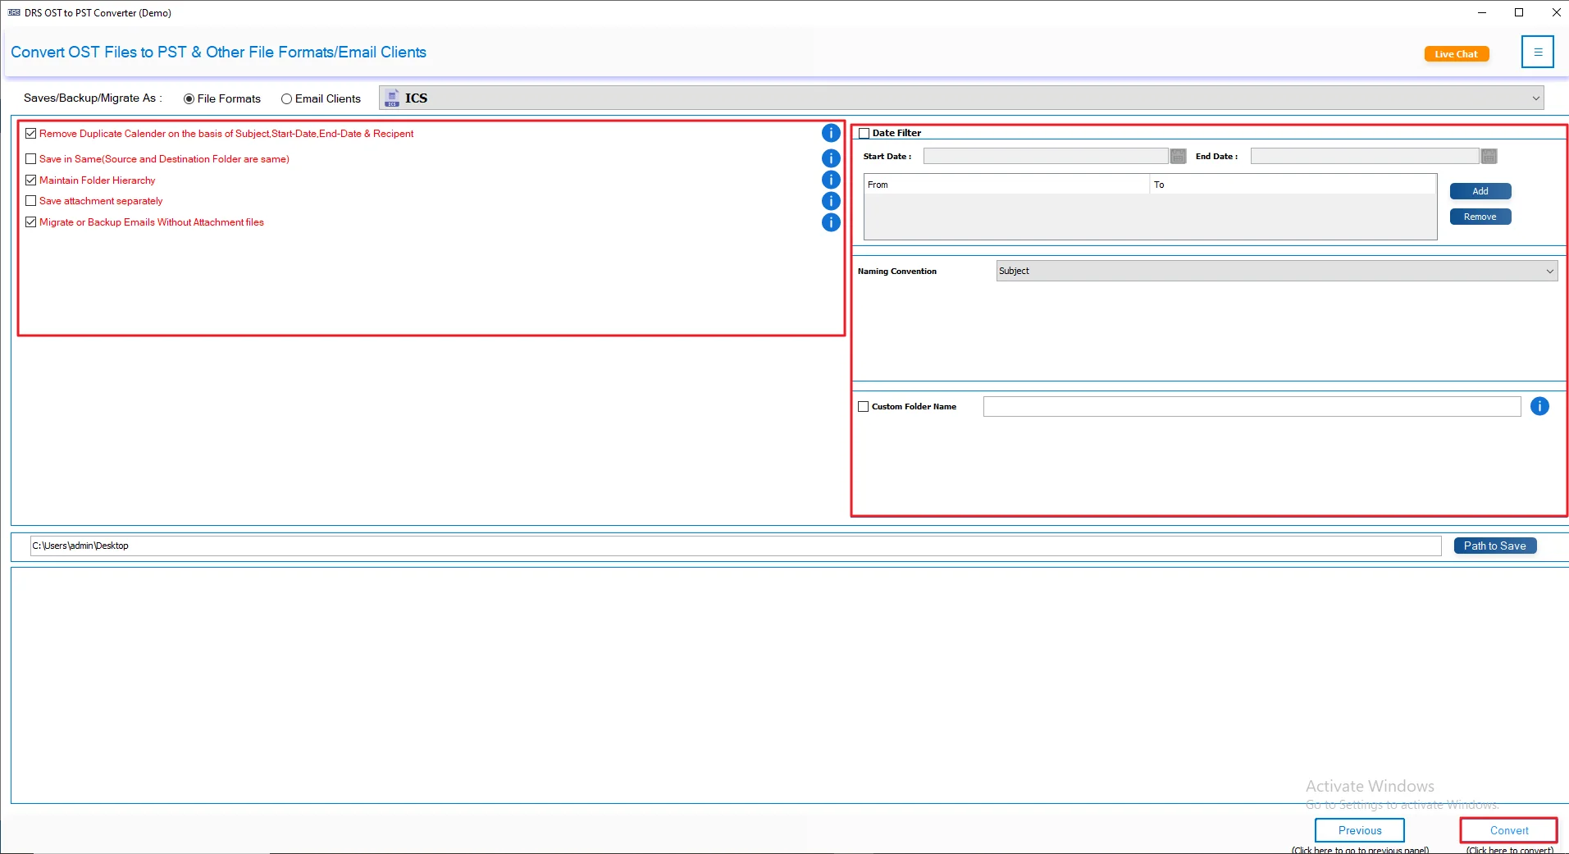Enable the Date Filter checkbox

click(x=864, y=133)
